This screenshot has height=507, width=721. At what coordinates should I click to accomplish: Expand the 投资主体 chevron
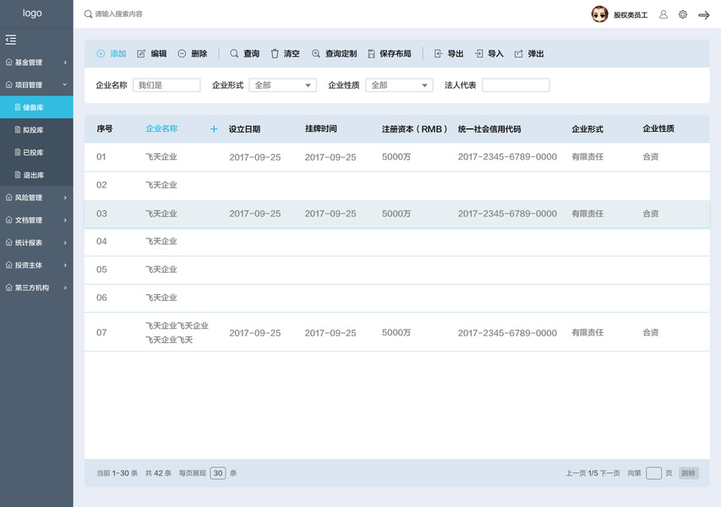[65, 265]
